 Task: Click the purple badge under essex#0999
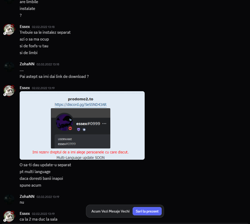pos(78,129)
